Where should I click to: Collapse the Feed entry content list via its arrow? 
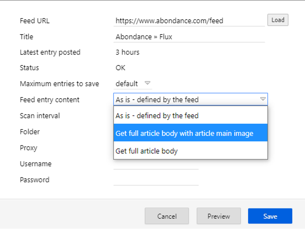pos(263,99)
